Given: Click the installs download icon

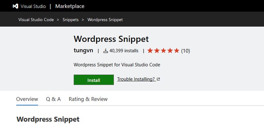Looking at the screenshot, I should click(106, 51).
